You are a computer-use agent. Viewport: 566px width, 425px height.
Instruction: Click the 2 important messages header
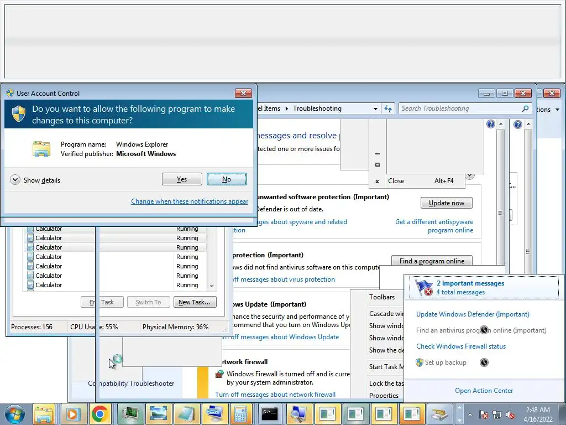[x=470, y=283]
